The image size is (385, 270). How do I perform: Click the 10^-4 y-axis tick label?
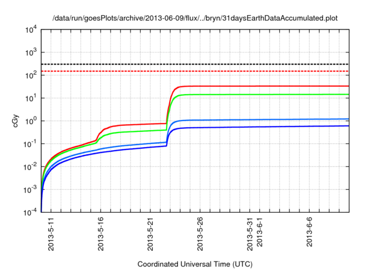coord(31,212)
